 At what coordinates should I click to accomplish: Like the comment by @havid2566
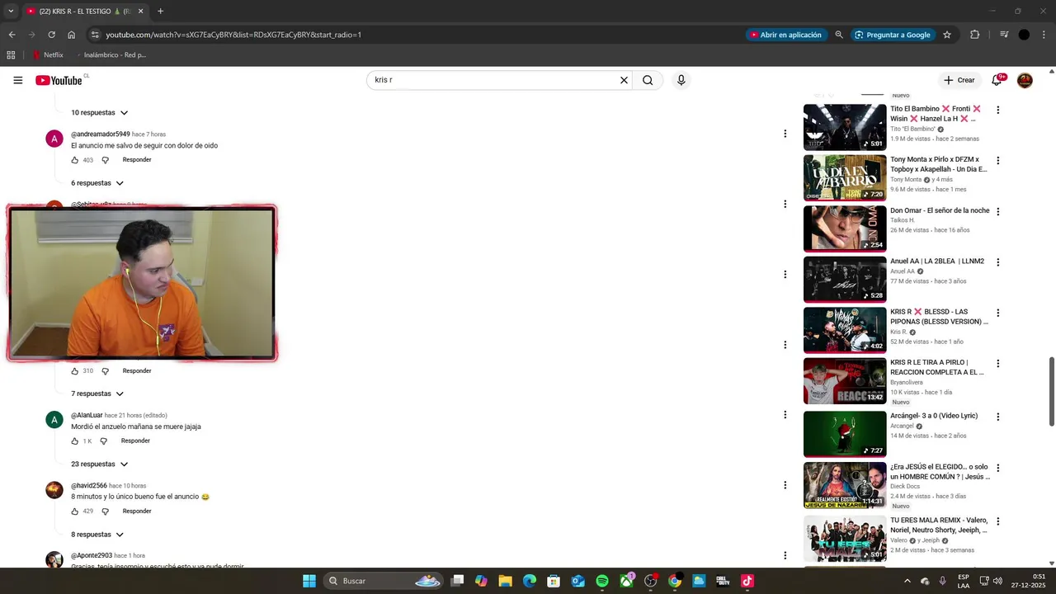point(75,511)
